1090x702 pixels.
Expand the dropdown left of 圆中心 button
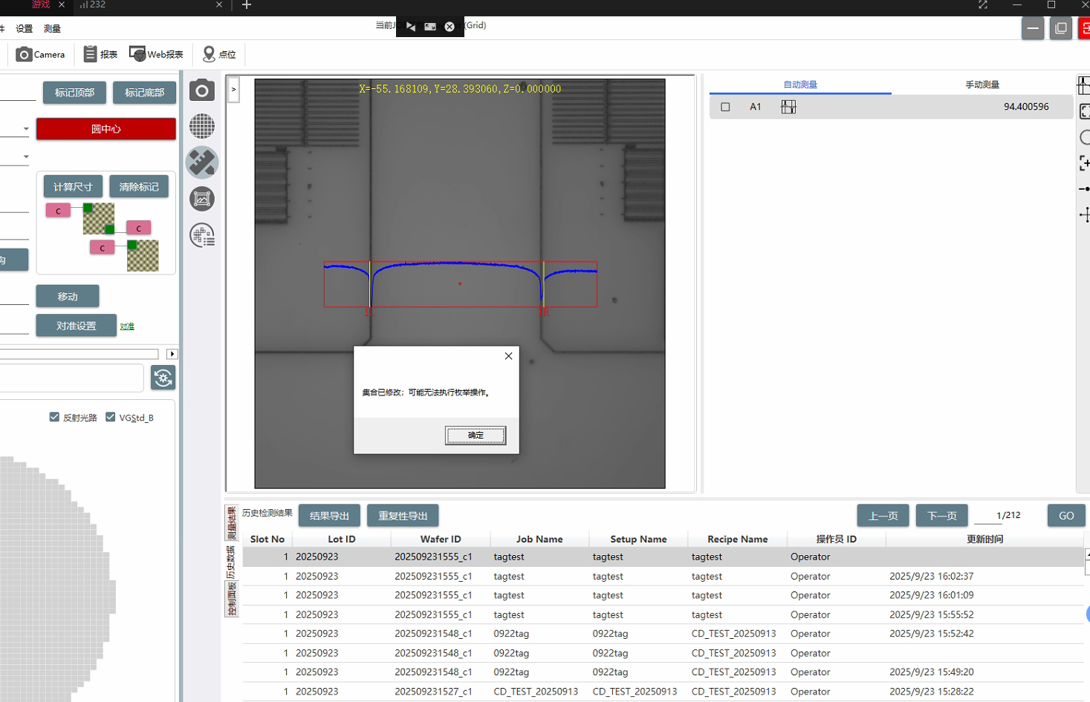point(26,129)
